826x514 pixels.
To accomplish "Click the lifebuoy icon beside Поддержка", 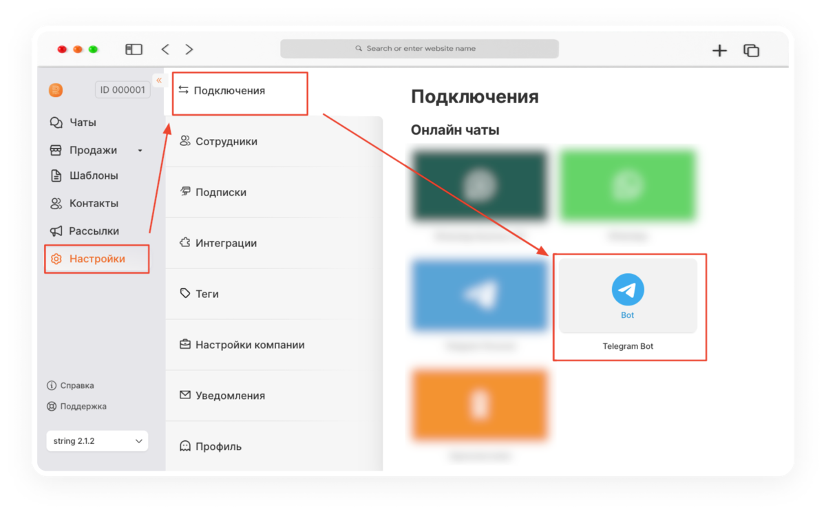I will [52, 406].
